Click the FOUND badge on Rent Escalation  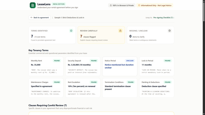coord(94,82)
